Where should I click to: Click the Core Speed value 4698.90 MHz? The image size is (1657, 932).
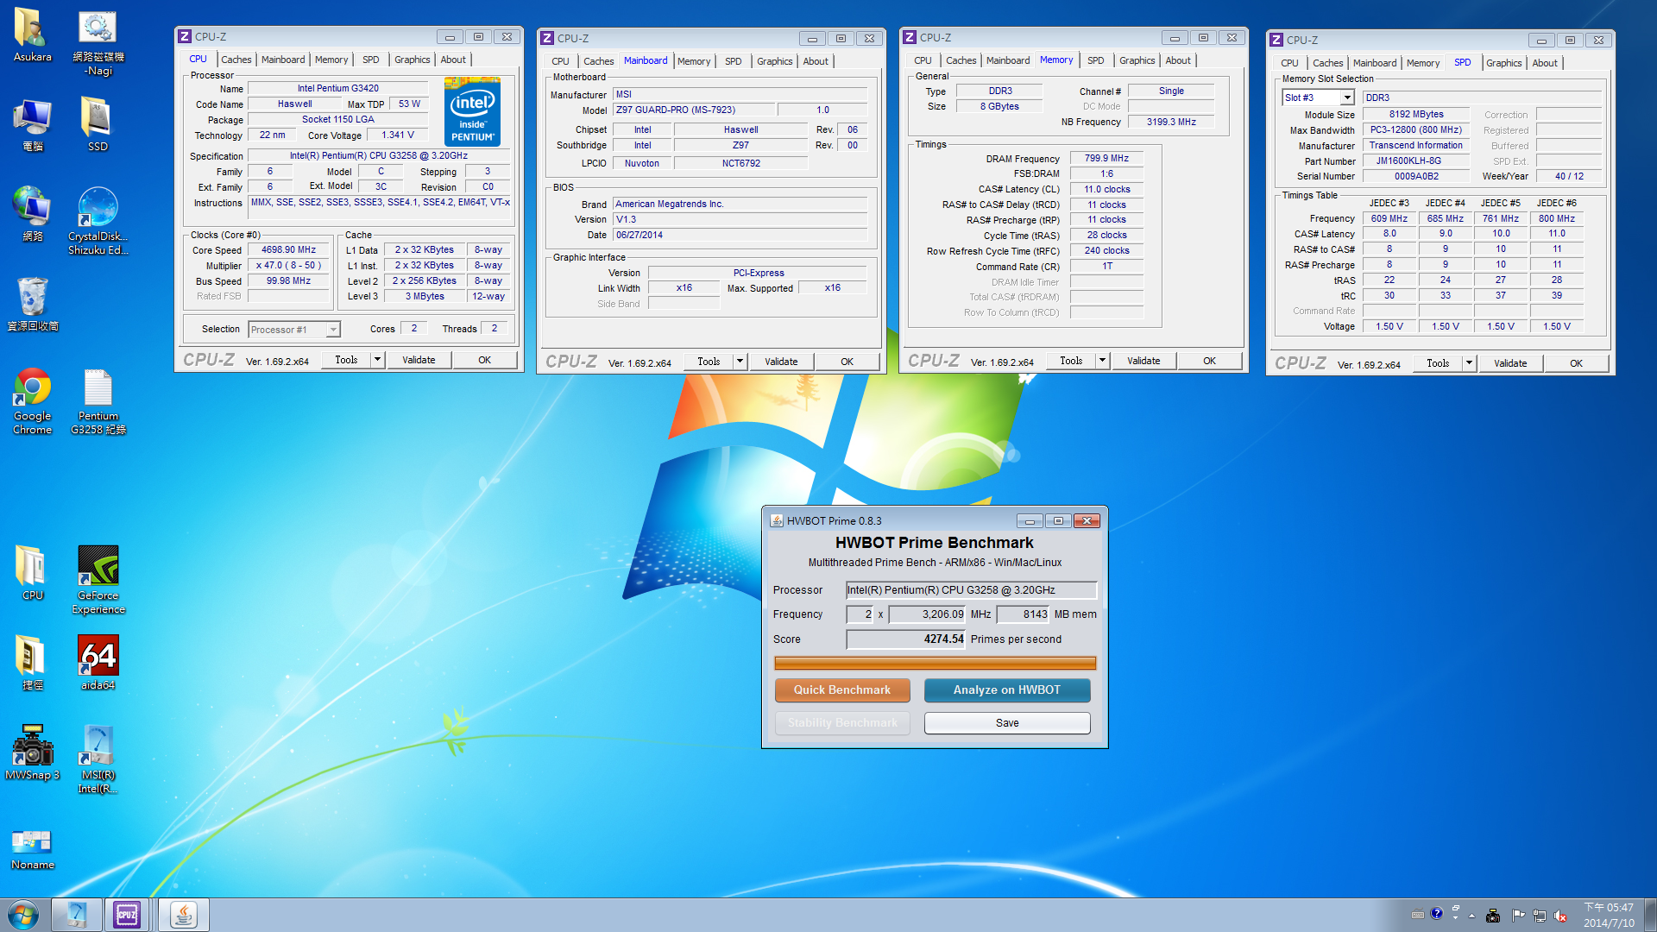(289, 250)
